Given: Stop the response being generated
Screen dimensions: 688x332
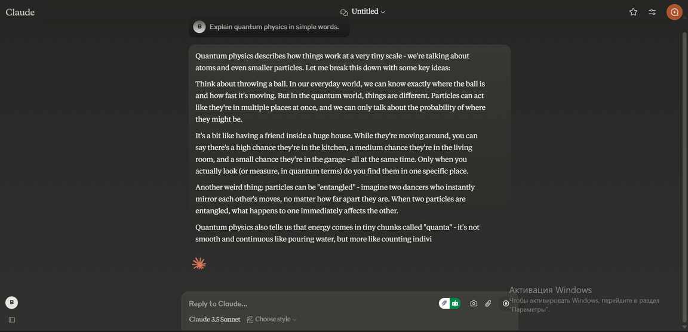Looking at the screenshot, I should (506, 303).
